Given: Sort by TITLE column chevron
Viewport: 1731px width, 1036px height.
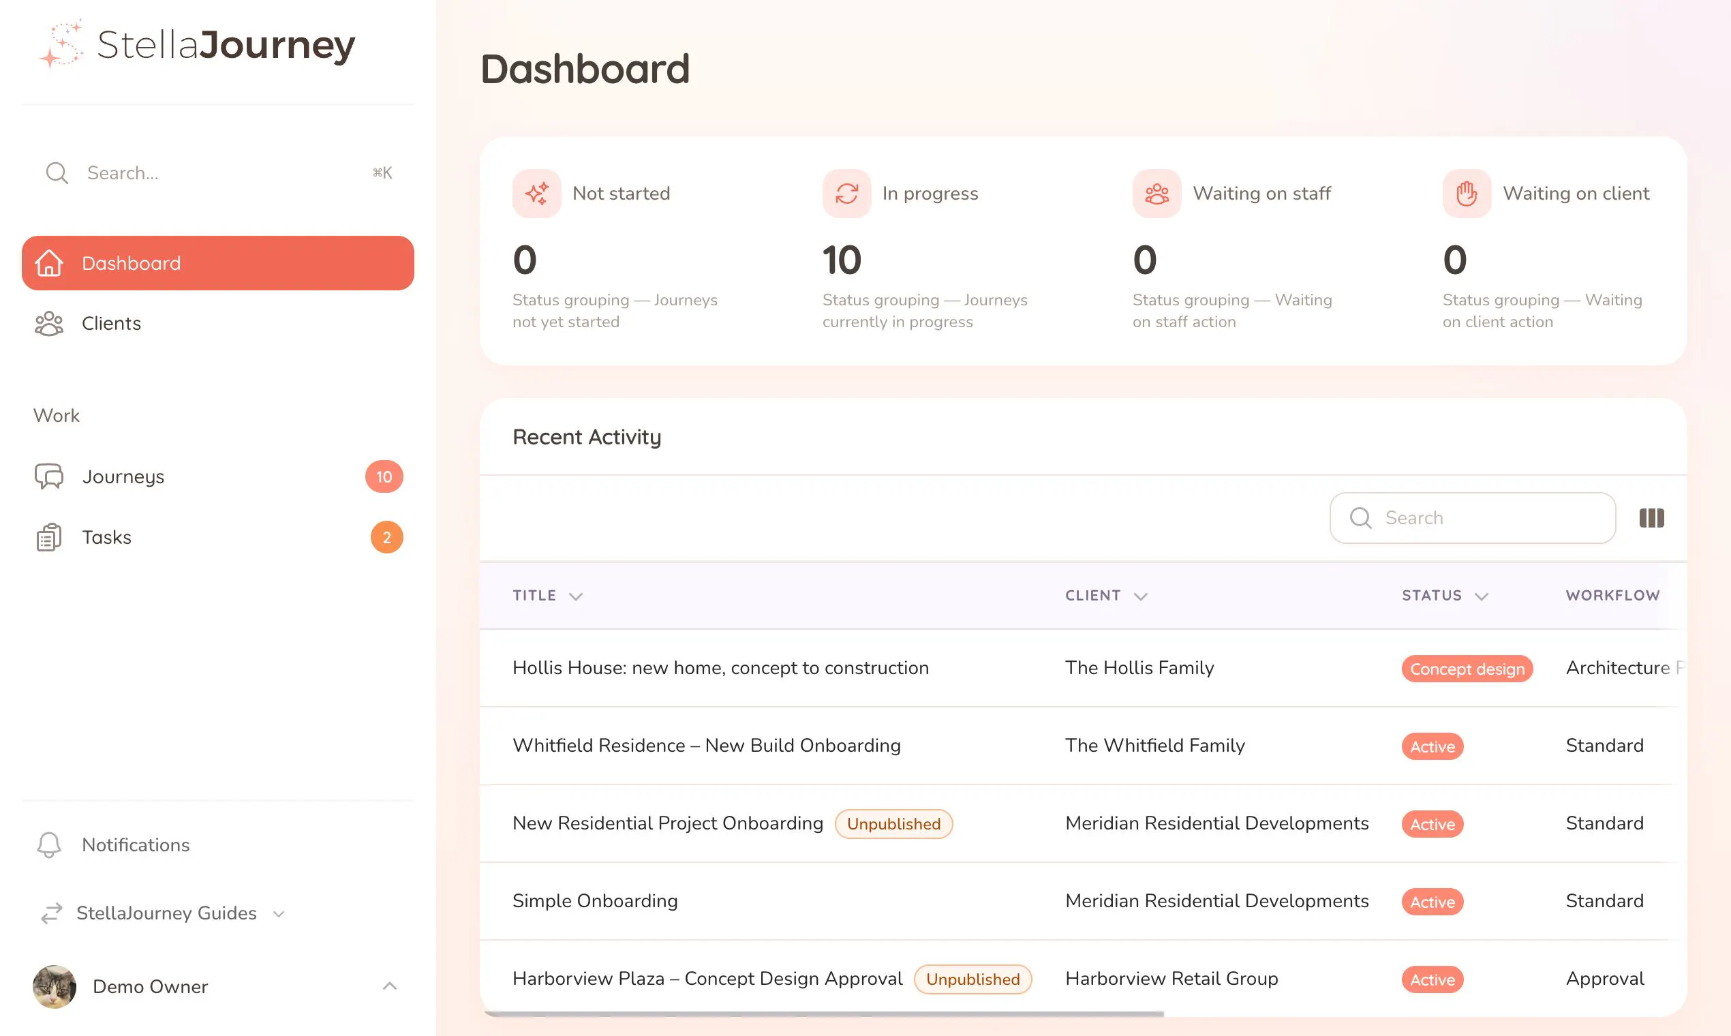Looking at the screenshot, I should coord(576,596).
